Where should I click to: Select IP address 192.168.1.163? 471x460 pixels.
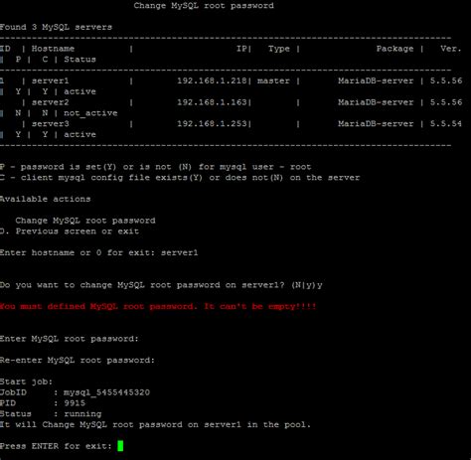(212, 102)
